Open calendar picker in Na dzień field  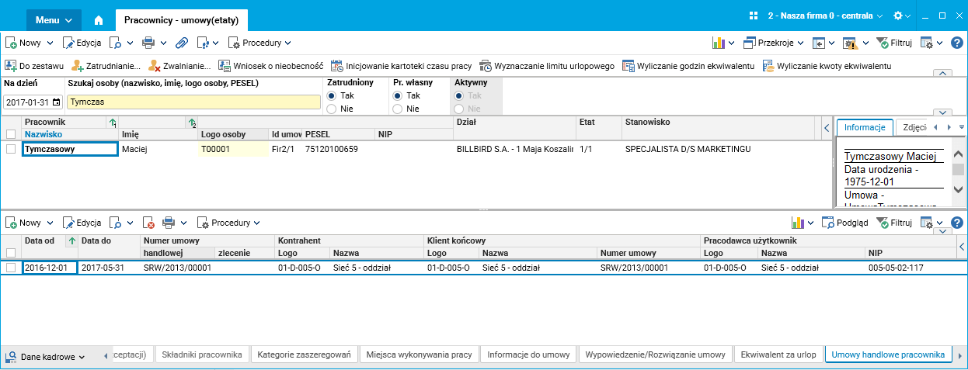pos(56,102)
